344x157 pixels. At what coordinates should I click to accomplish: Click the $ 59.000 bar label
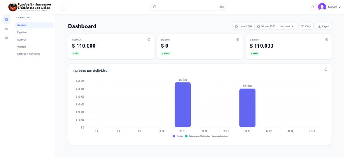click(x=183, y=80)
